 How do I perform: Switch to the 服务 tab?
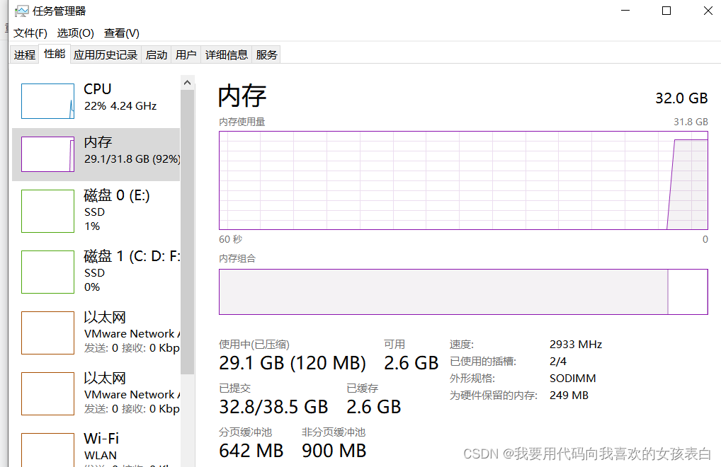pyautogui.click(x=267, y=54)
